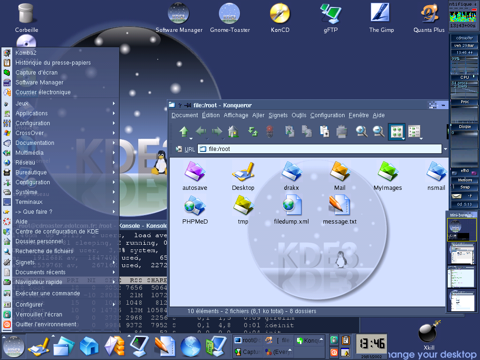Click the Cut toolbar icon in Konqueror
Image resolution: width=480 pixels, height=360 pixels.
tap(290, 131)
